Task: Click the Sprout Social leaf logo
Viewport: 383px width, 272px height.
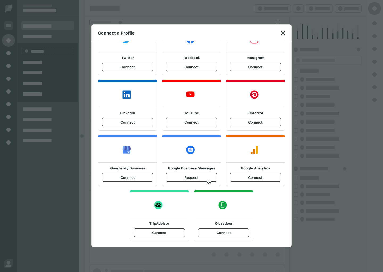Action: (x=9, y=8)
